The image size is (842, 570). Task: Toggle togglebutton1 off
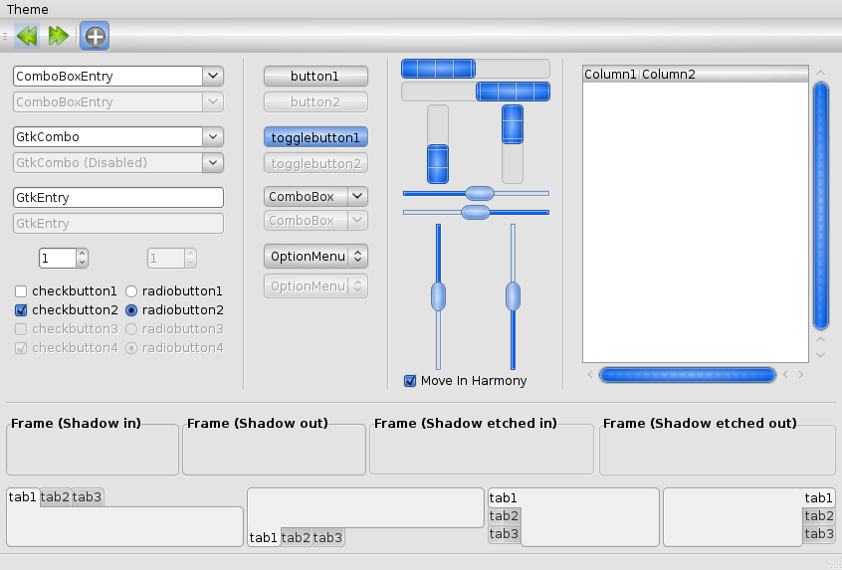(x=316, y=137)
